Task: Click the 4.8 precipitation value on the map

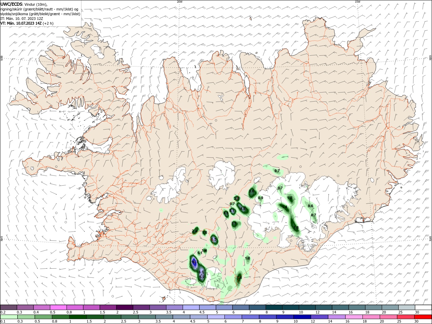Action: point(243,209)
